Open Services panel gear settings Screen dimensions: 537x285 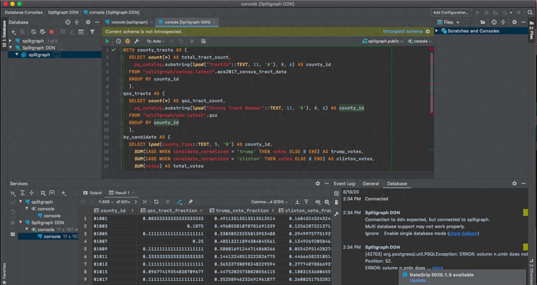pyautogui.click(x=318, y=183)
